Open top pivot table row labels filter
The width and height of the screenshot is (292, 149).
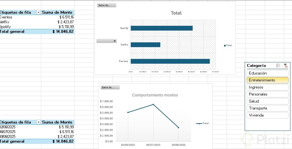pyautogui.click(x=38, y=12)
